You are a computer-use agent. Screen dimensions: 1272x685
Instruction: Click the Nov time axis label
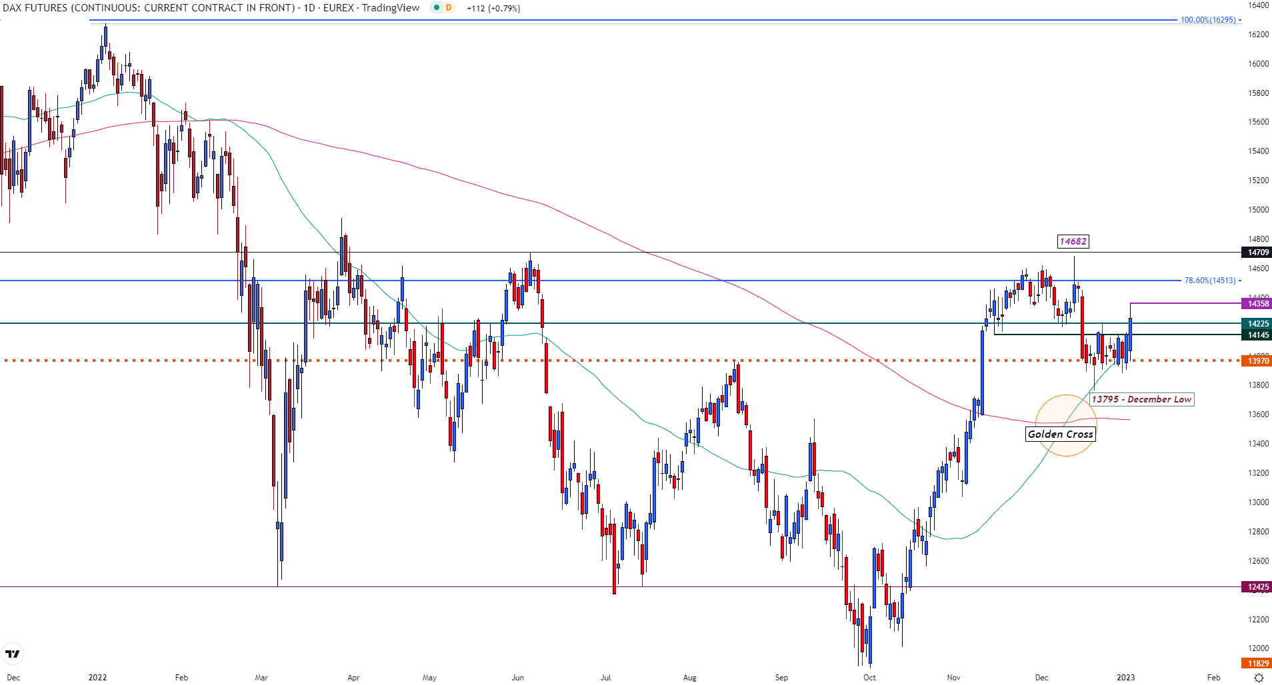[953, 678]
